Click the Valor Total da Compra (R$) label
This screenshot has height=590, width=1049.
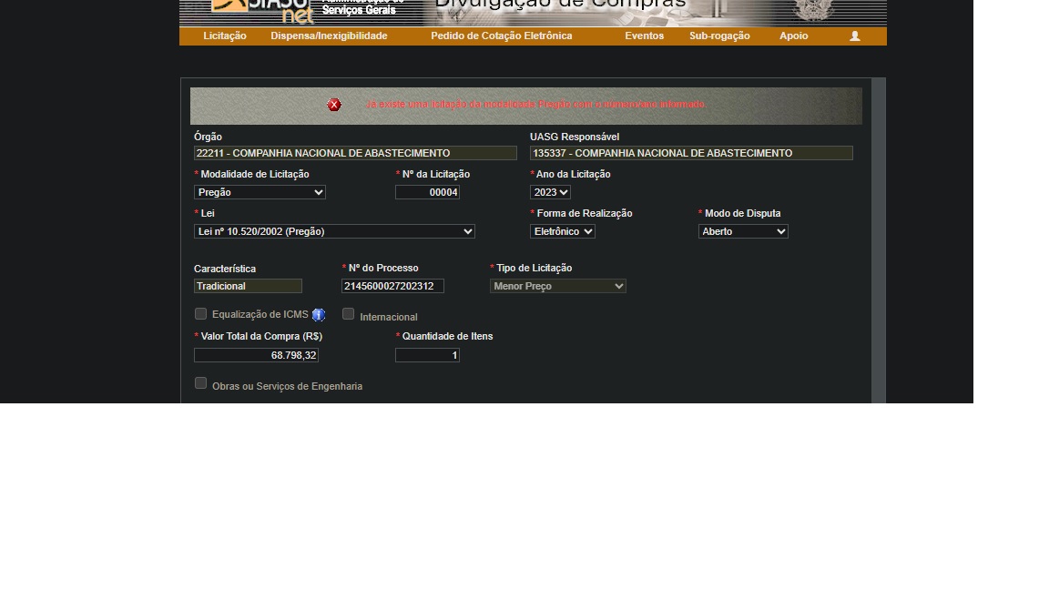pyautogui.click(x=261, y=337)
